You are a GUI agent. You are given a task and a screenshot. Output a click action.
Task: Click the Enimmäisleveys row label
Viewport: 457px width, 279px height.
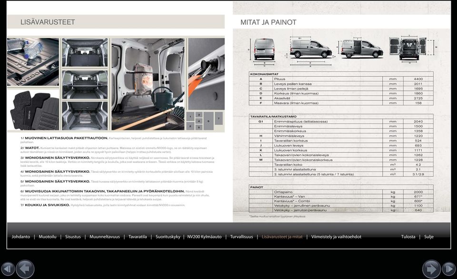coord(288,126)
